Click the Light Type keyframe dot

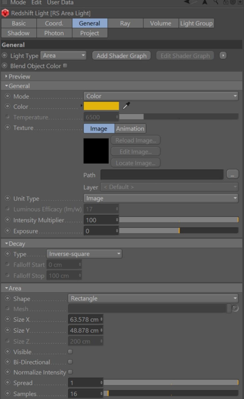[x=4, y=55]
